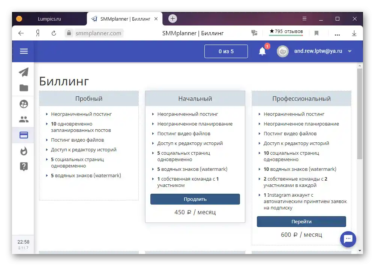The height and width of the screenshot is (266, 375).
Task: Click 'Неограниченное планирование' in the Начальный plan
Action: (195, 124)
